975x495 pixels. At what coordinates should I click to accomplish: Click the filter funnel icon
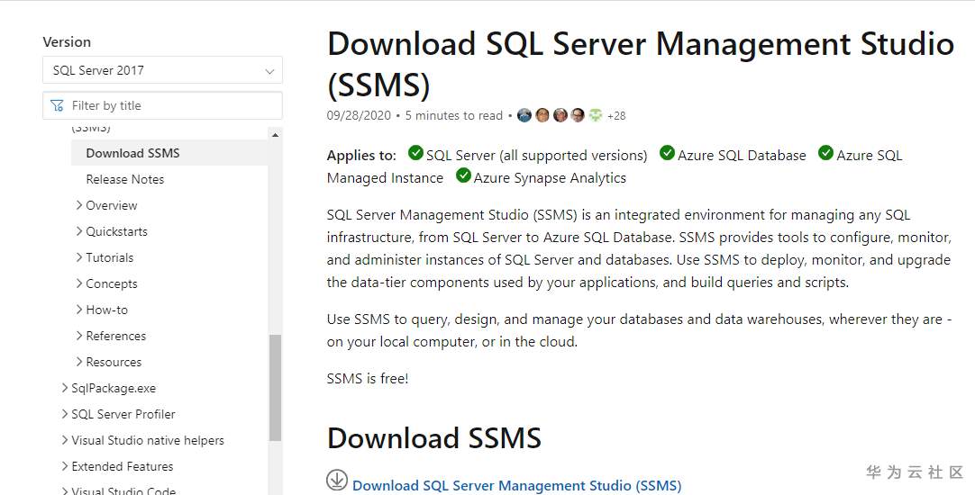point(58,105)
